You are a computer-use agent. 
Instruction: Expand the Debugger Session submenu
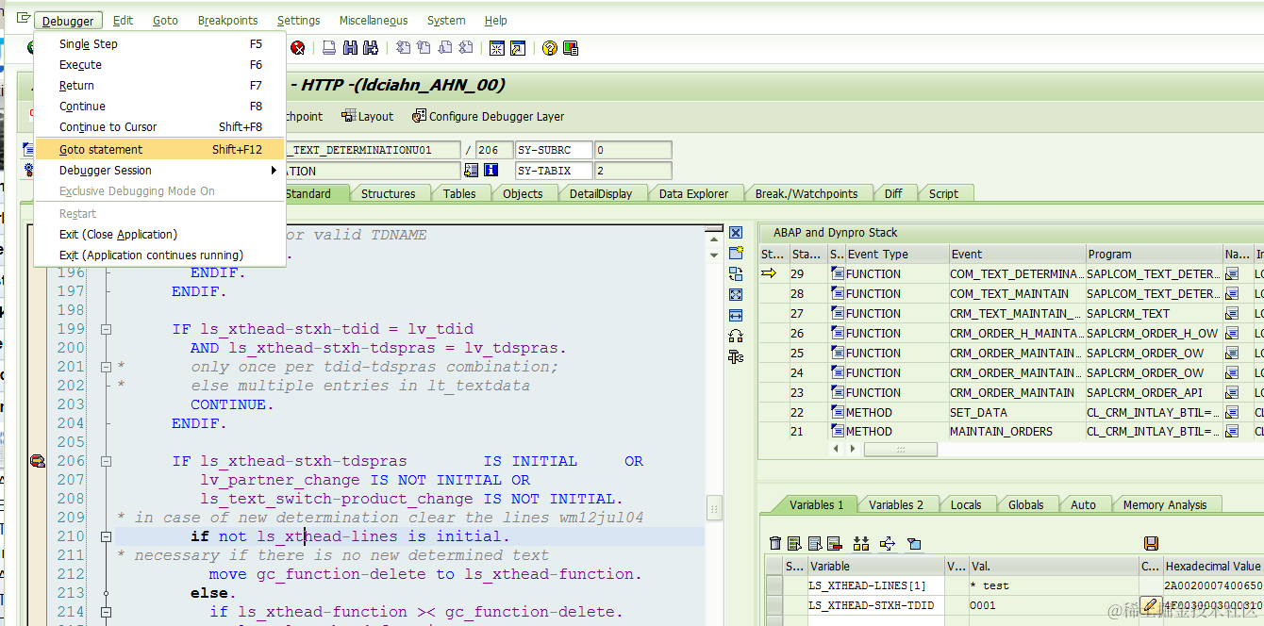[159, 170]
